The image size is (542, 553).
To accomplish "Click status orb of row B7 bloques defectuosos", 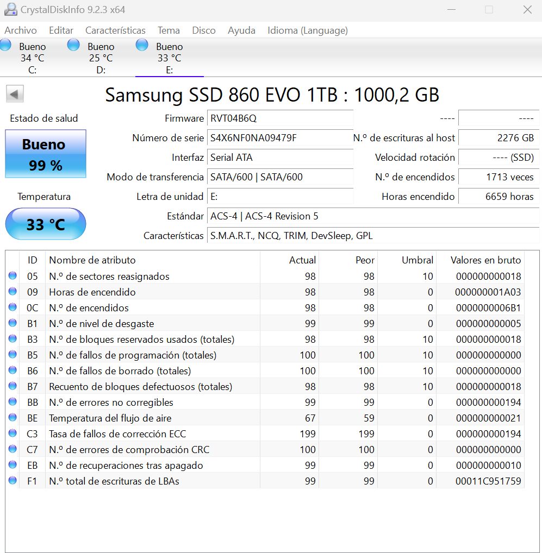I will click(13, 386).
